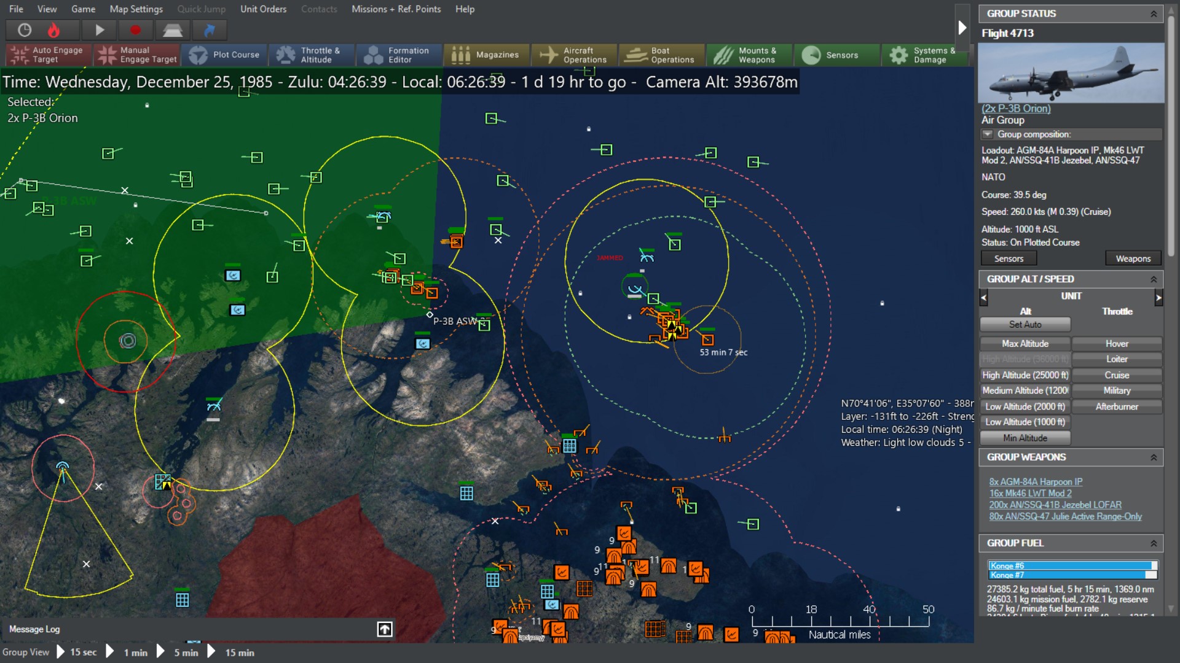The width and height of the screenshot is (1180, 663).
Task: Open Systems & Damage
Action: [924, 55]
